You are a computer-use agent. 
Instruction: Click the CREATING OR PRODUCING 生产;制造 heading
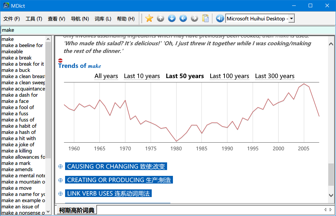119,180
